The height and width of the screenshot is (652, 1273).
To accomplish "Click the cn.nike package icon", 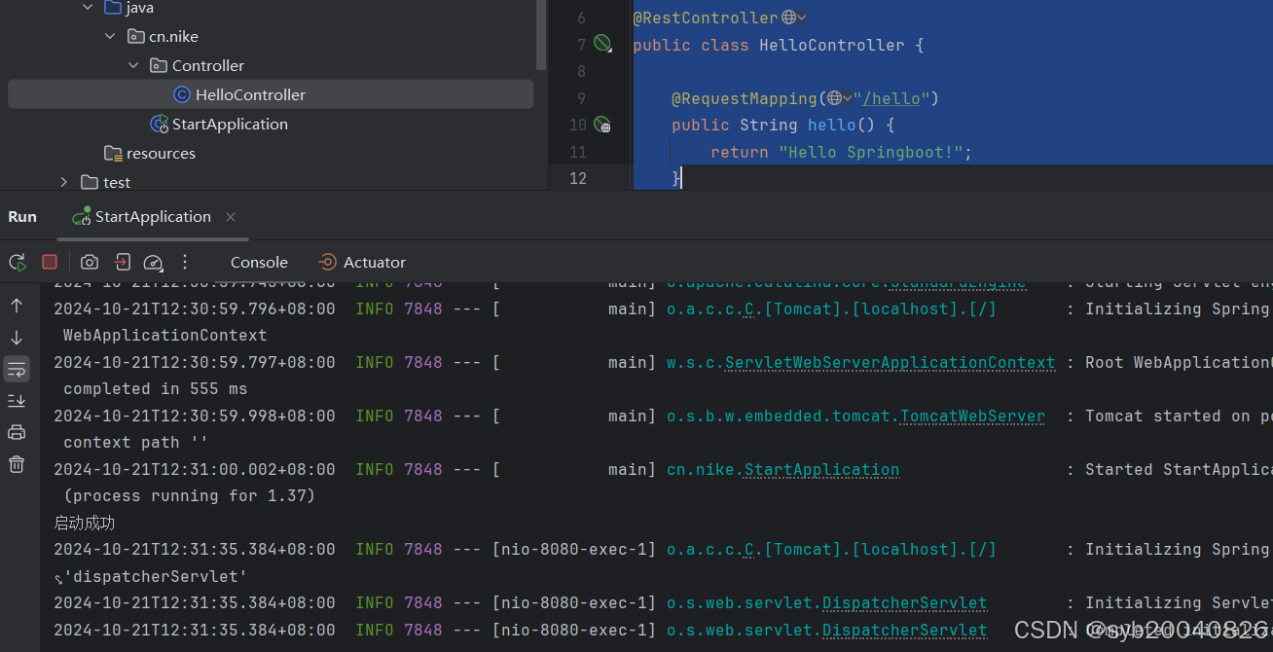I will pos(136,36).
